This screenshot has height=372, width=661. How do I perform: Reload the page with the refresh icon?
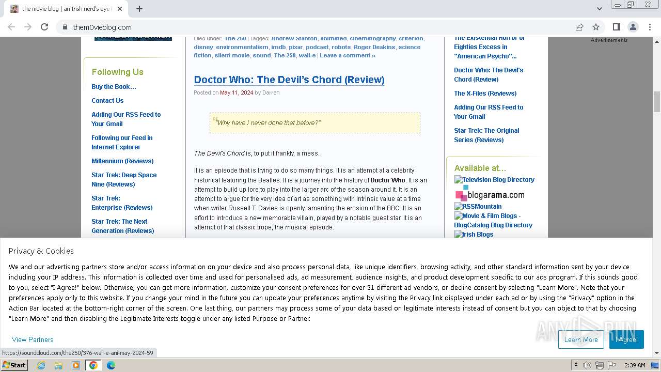[x=44, y=27]
